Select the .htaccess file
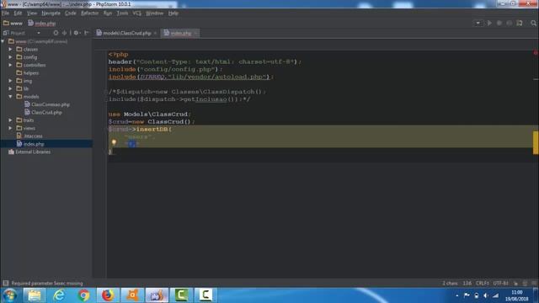539x303 pixels. tap(29, 136)
